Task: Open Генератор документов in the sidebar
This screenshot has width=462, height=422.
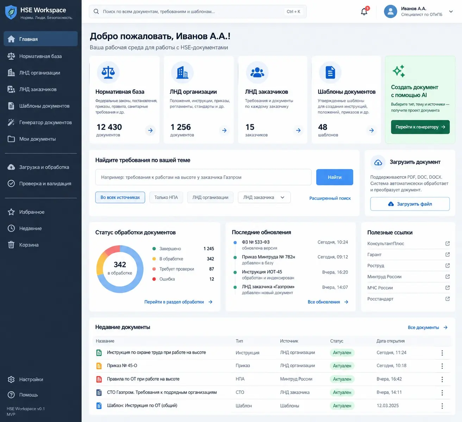Action: pyautogui.click(x=40, y=122)
